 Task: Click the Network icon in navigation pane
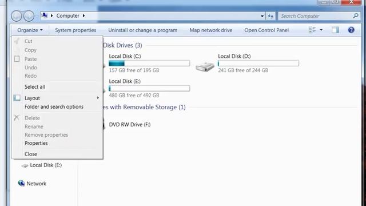pos(21,183)
